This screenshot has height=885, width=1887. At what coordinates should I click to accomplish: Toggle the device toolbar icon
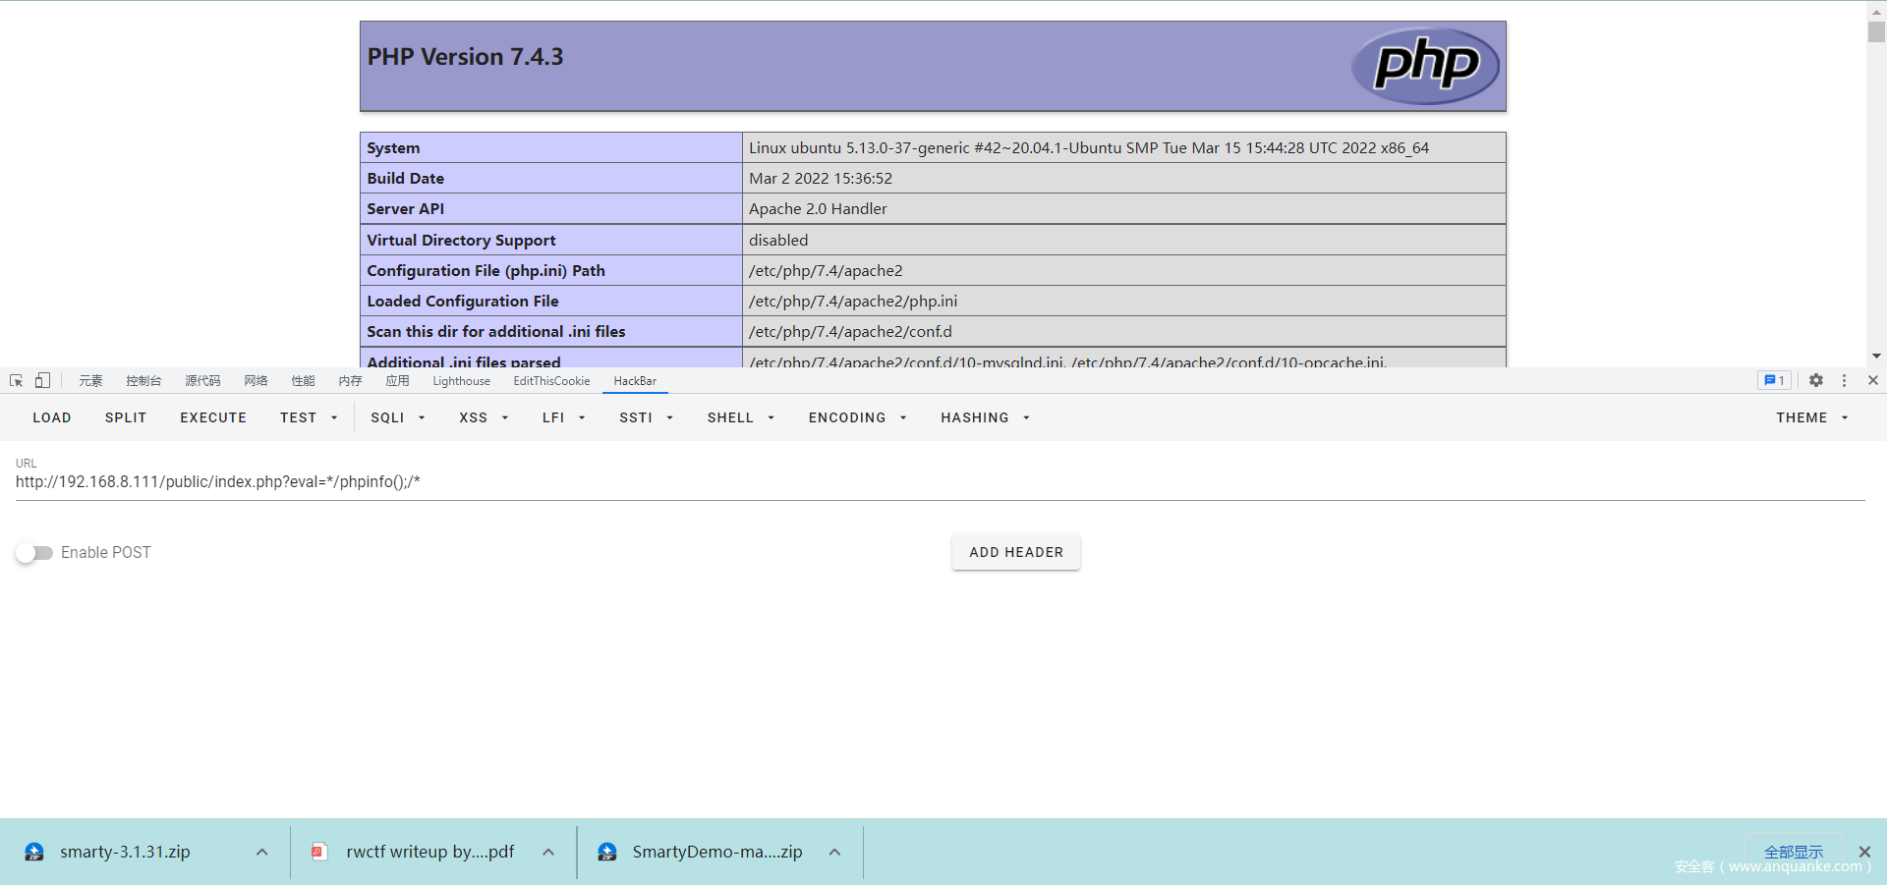(x=42, y=381)
